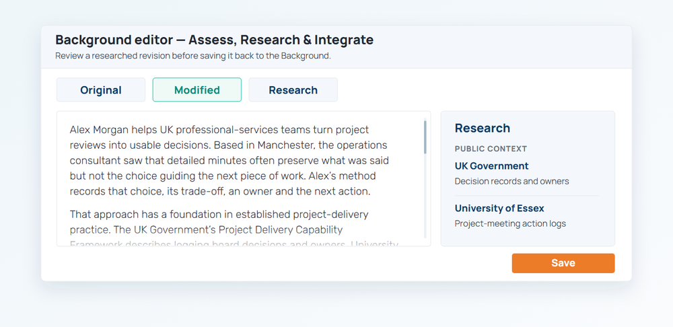
Task: Open the University of Essex source
Action: [499, 208]
